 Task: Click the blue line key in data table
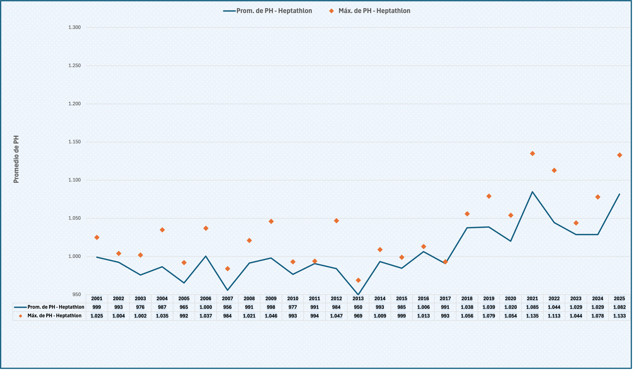point(20,307)
